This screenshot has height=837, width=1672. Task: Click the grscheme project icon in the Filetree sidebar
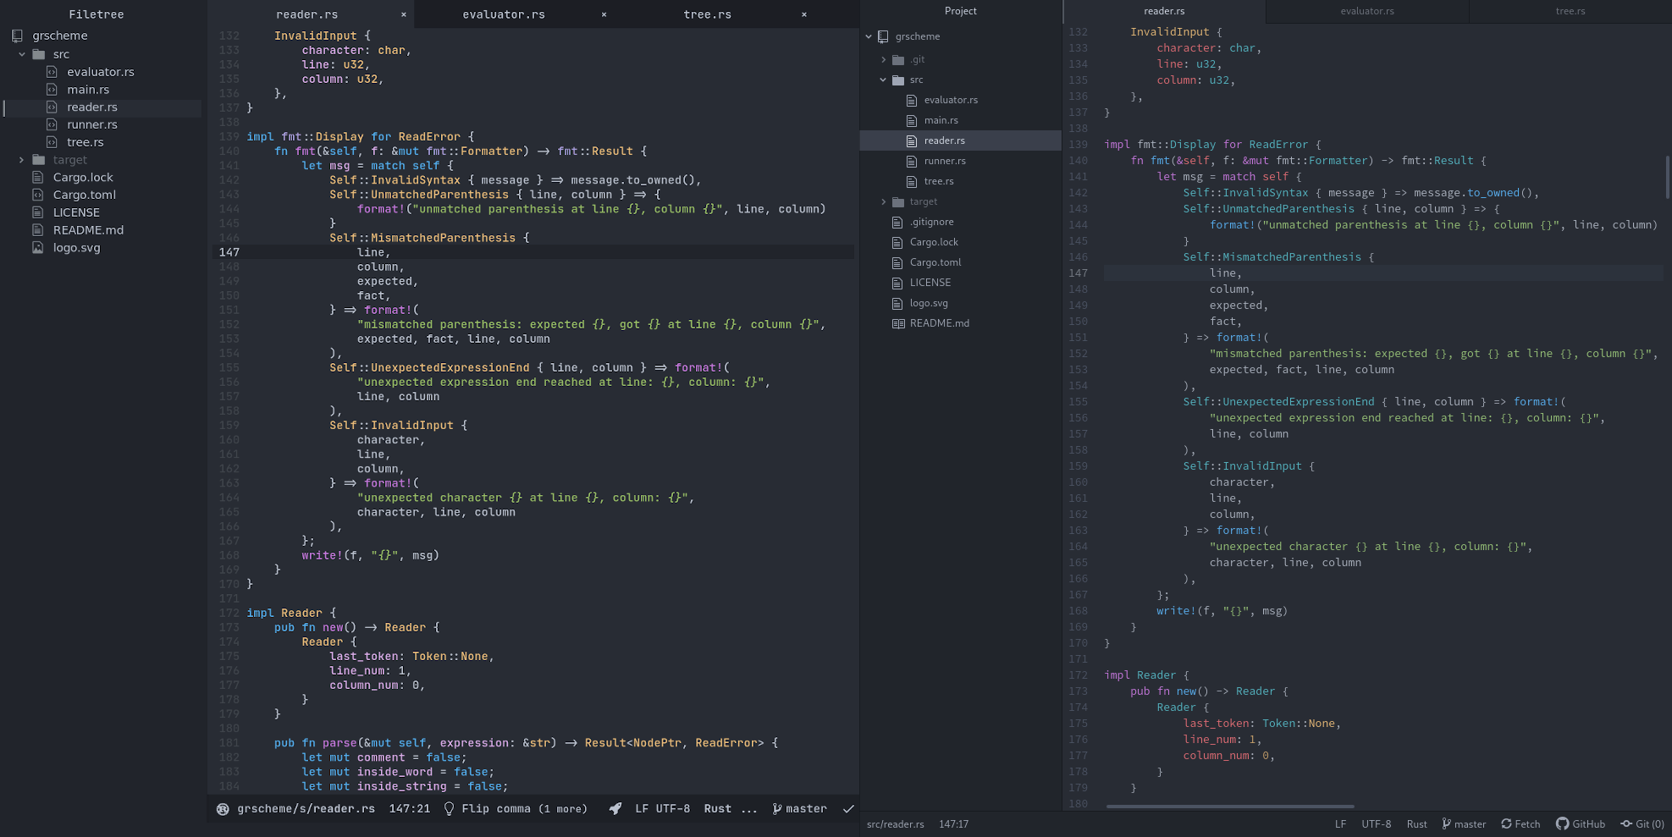tap(17, 36)
